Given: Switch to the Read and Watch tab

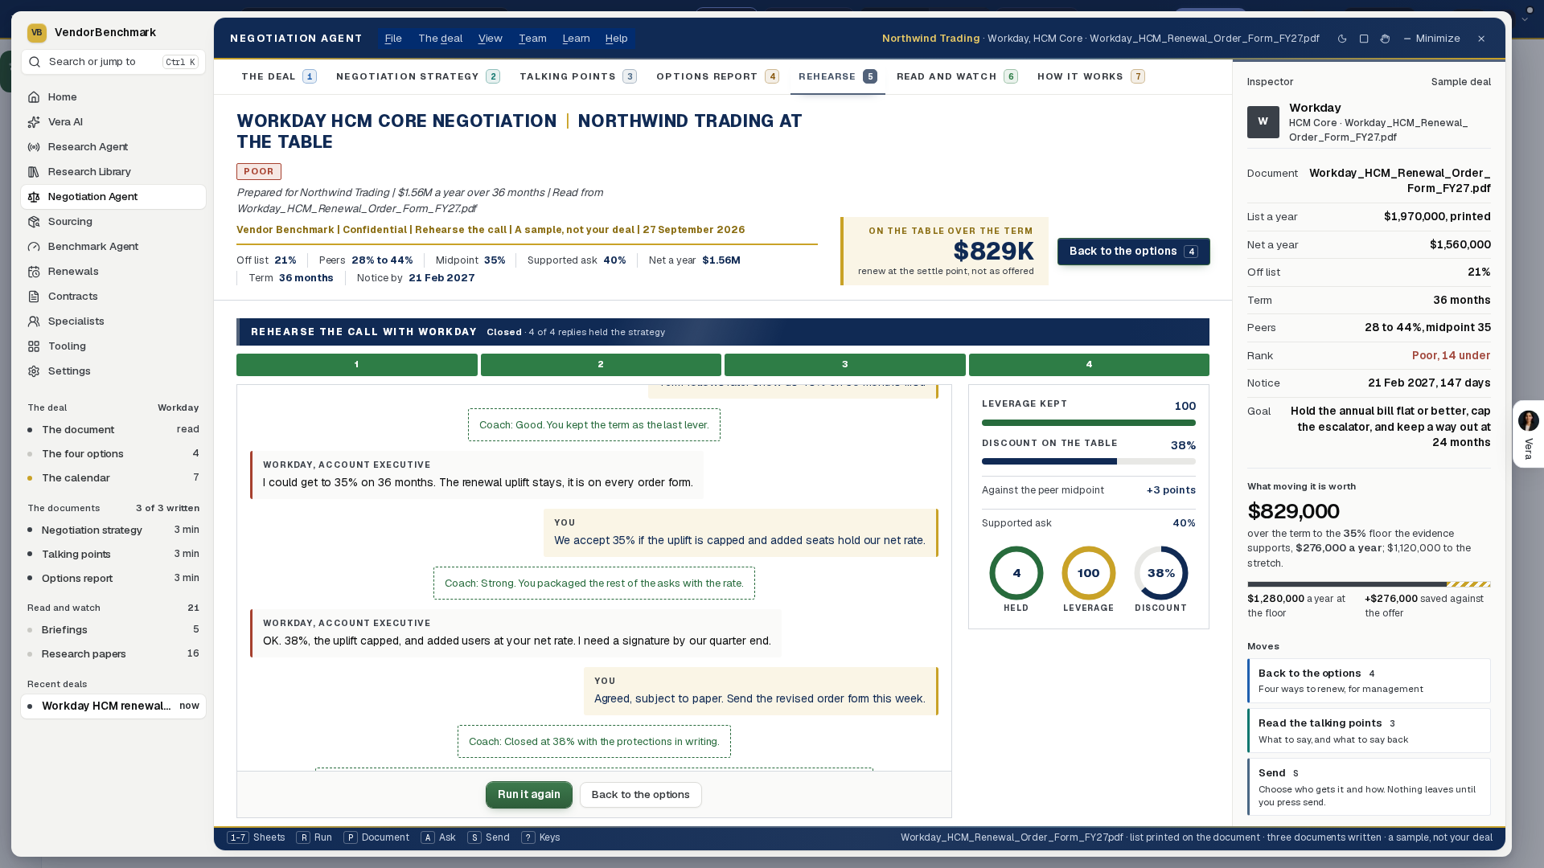Looking at the screenshot, I should 957,76.
